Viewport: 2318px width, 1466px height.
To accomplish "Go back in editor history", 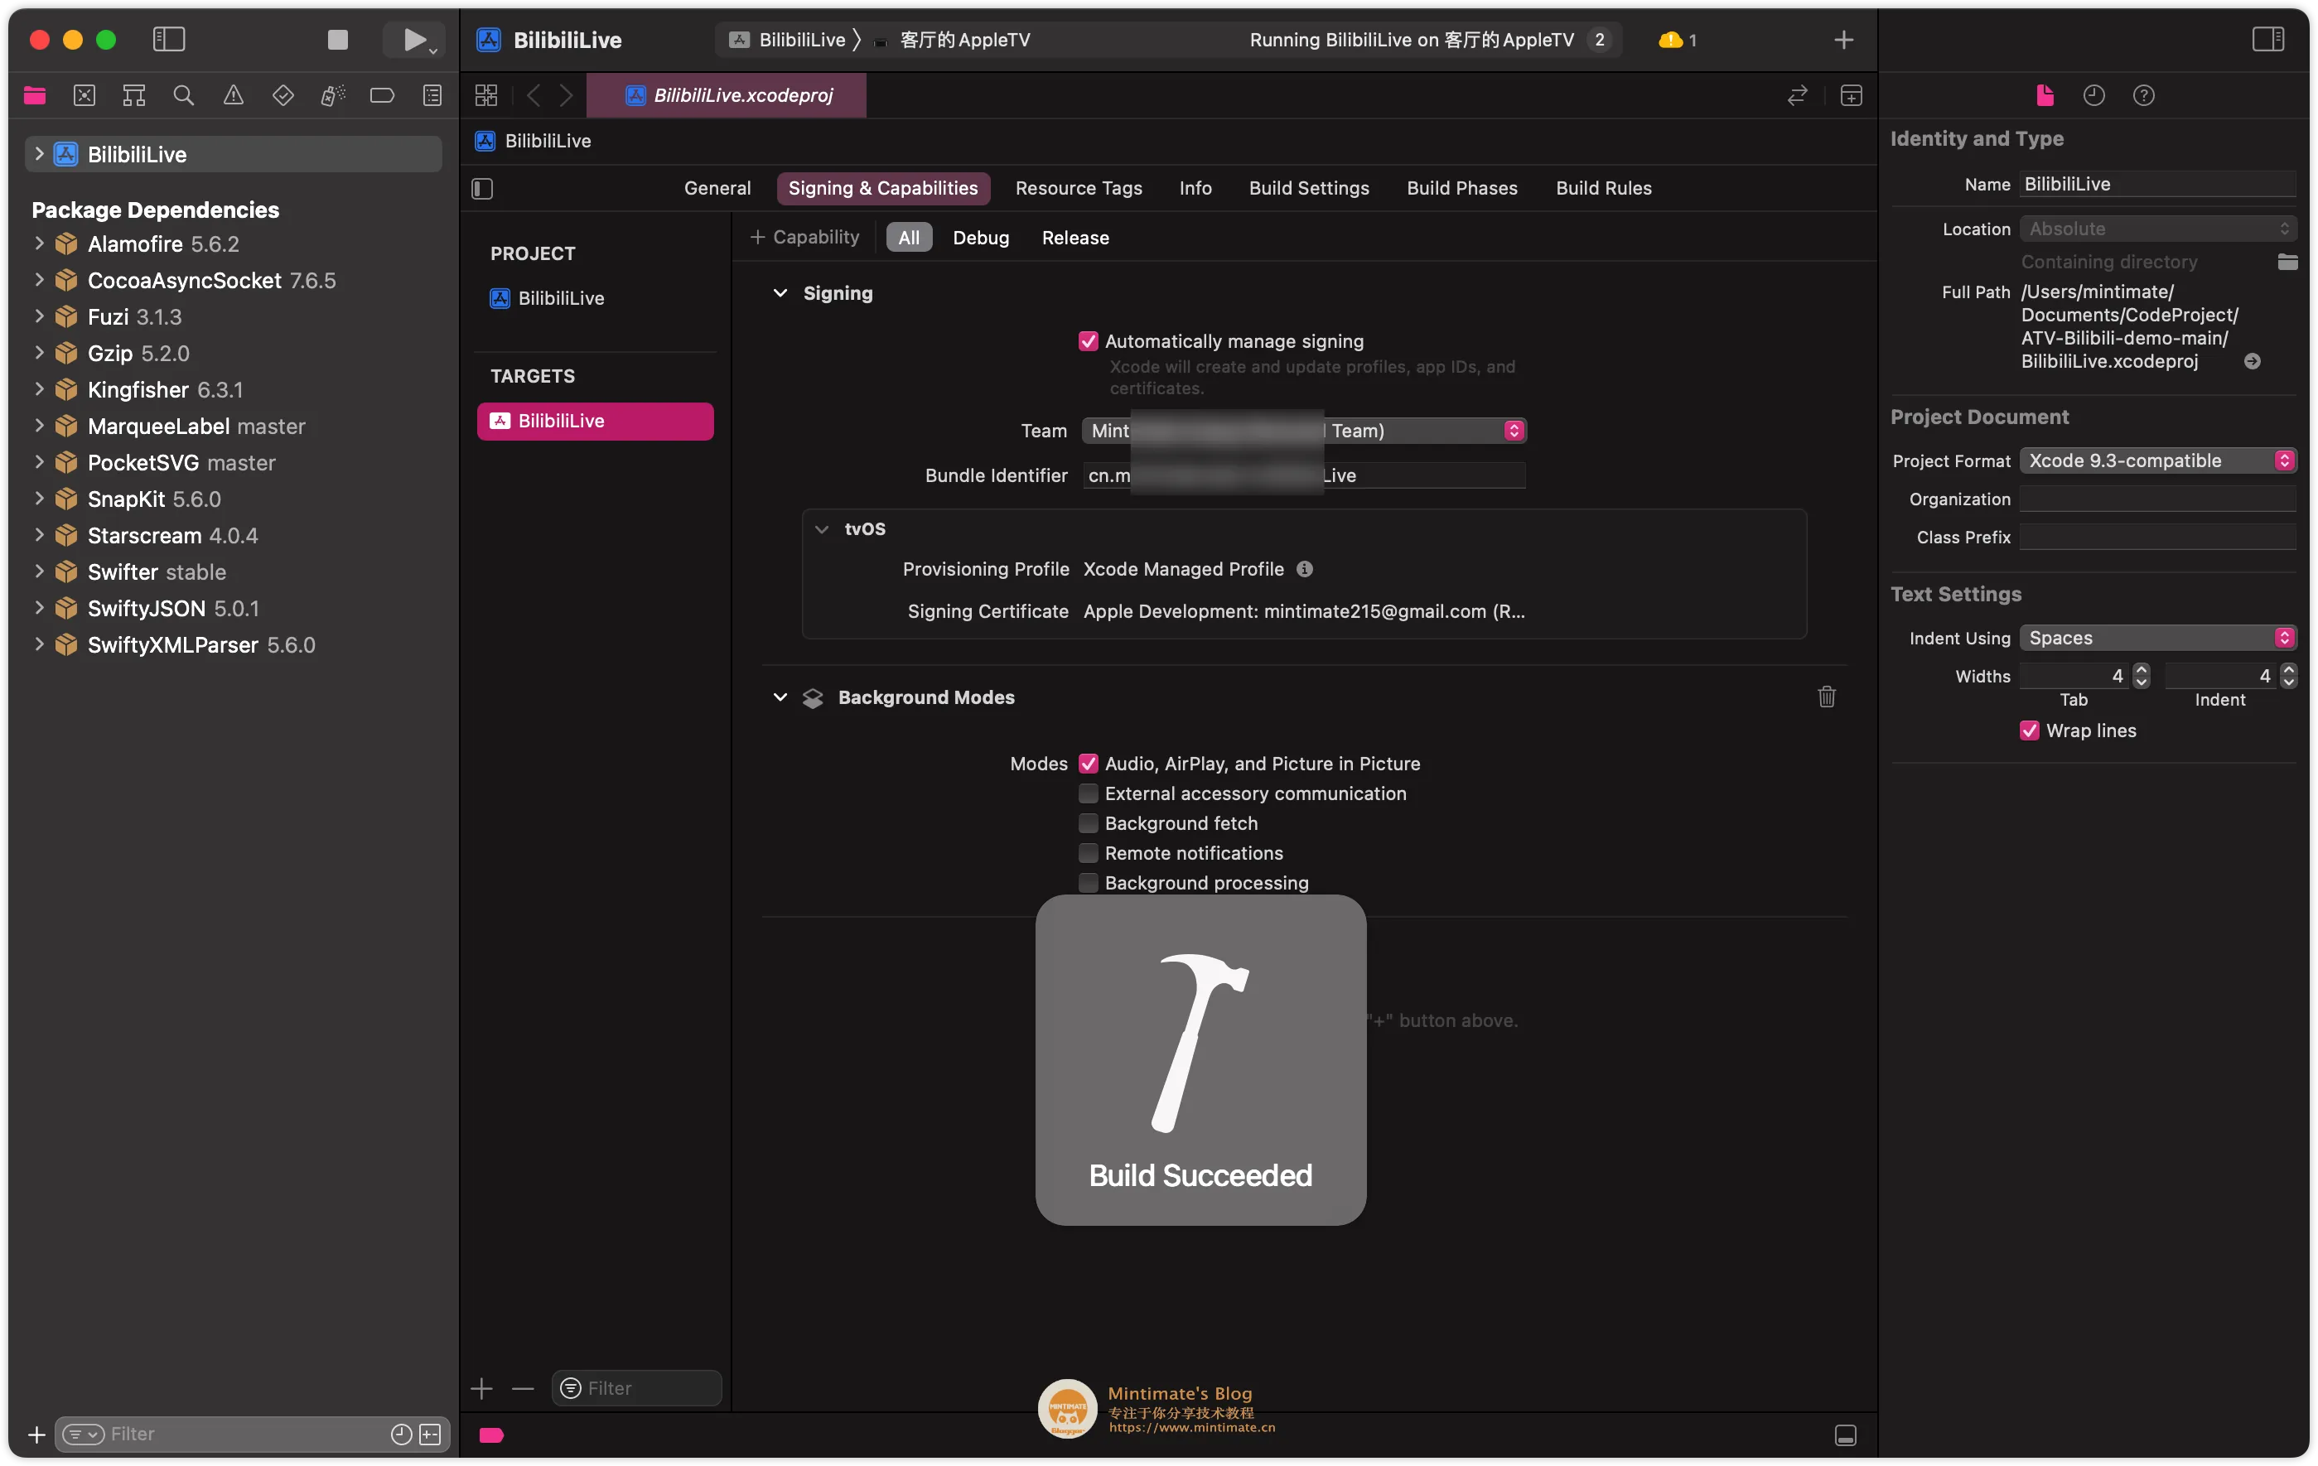I will (x=534, y=95).
